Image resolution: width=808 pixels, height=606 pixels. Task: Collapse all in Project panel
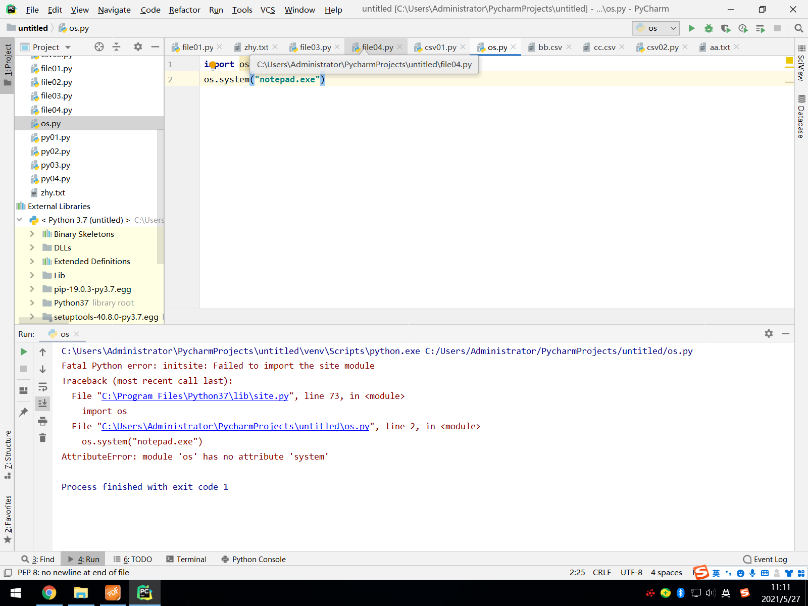(x=116, y=47)
